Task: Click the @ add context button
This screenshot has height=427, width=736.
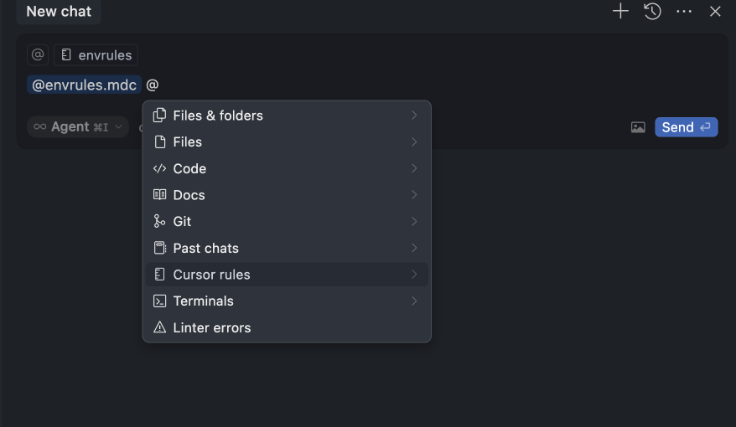Action: pos(38,55)
